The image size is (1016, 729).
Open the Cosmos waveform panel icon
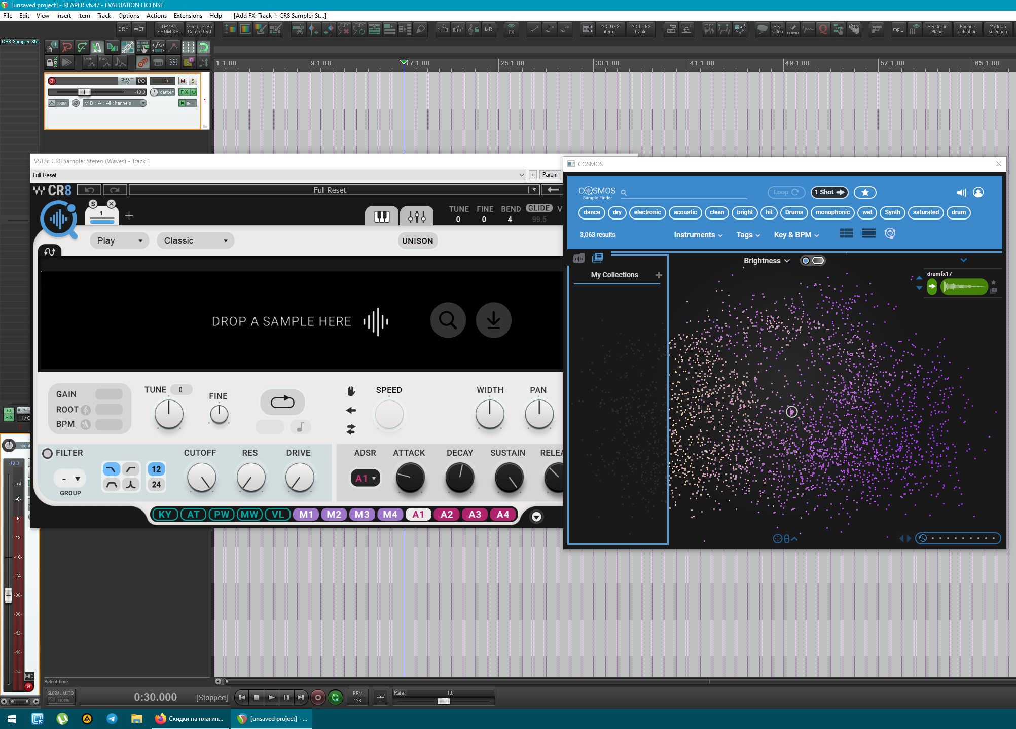(x=578, y=259)
